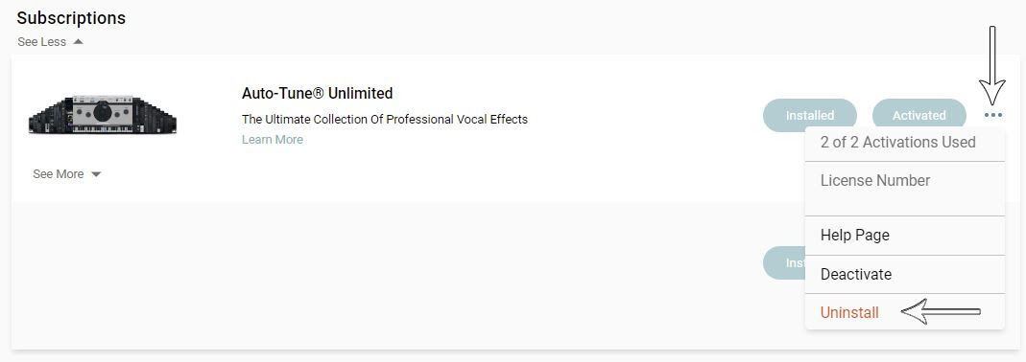Viewport: 1026px width, 362px height.
Task: Choose Deactivate in the dropdown menu
Action: coord(856,275)
